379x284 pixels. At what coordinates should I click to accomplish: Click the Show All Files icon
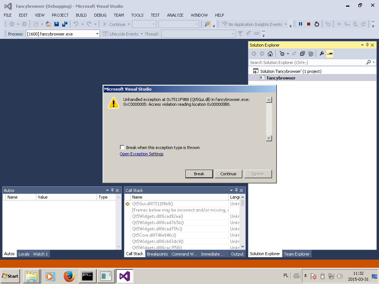click(311, 54)
